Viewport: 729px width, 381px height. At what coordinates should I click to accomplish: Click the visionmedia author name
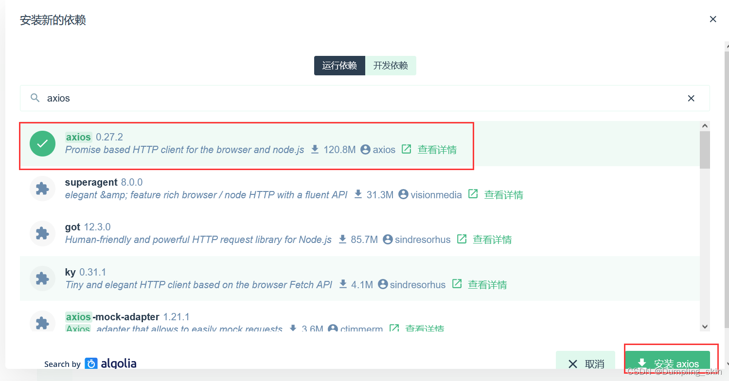436,195
